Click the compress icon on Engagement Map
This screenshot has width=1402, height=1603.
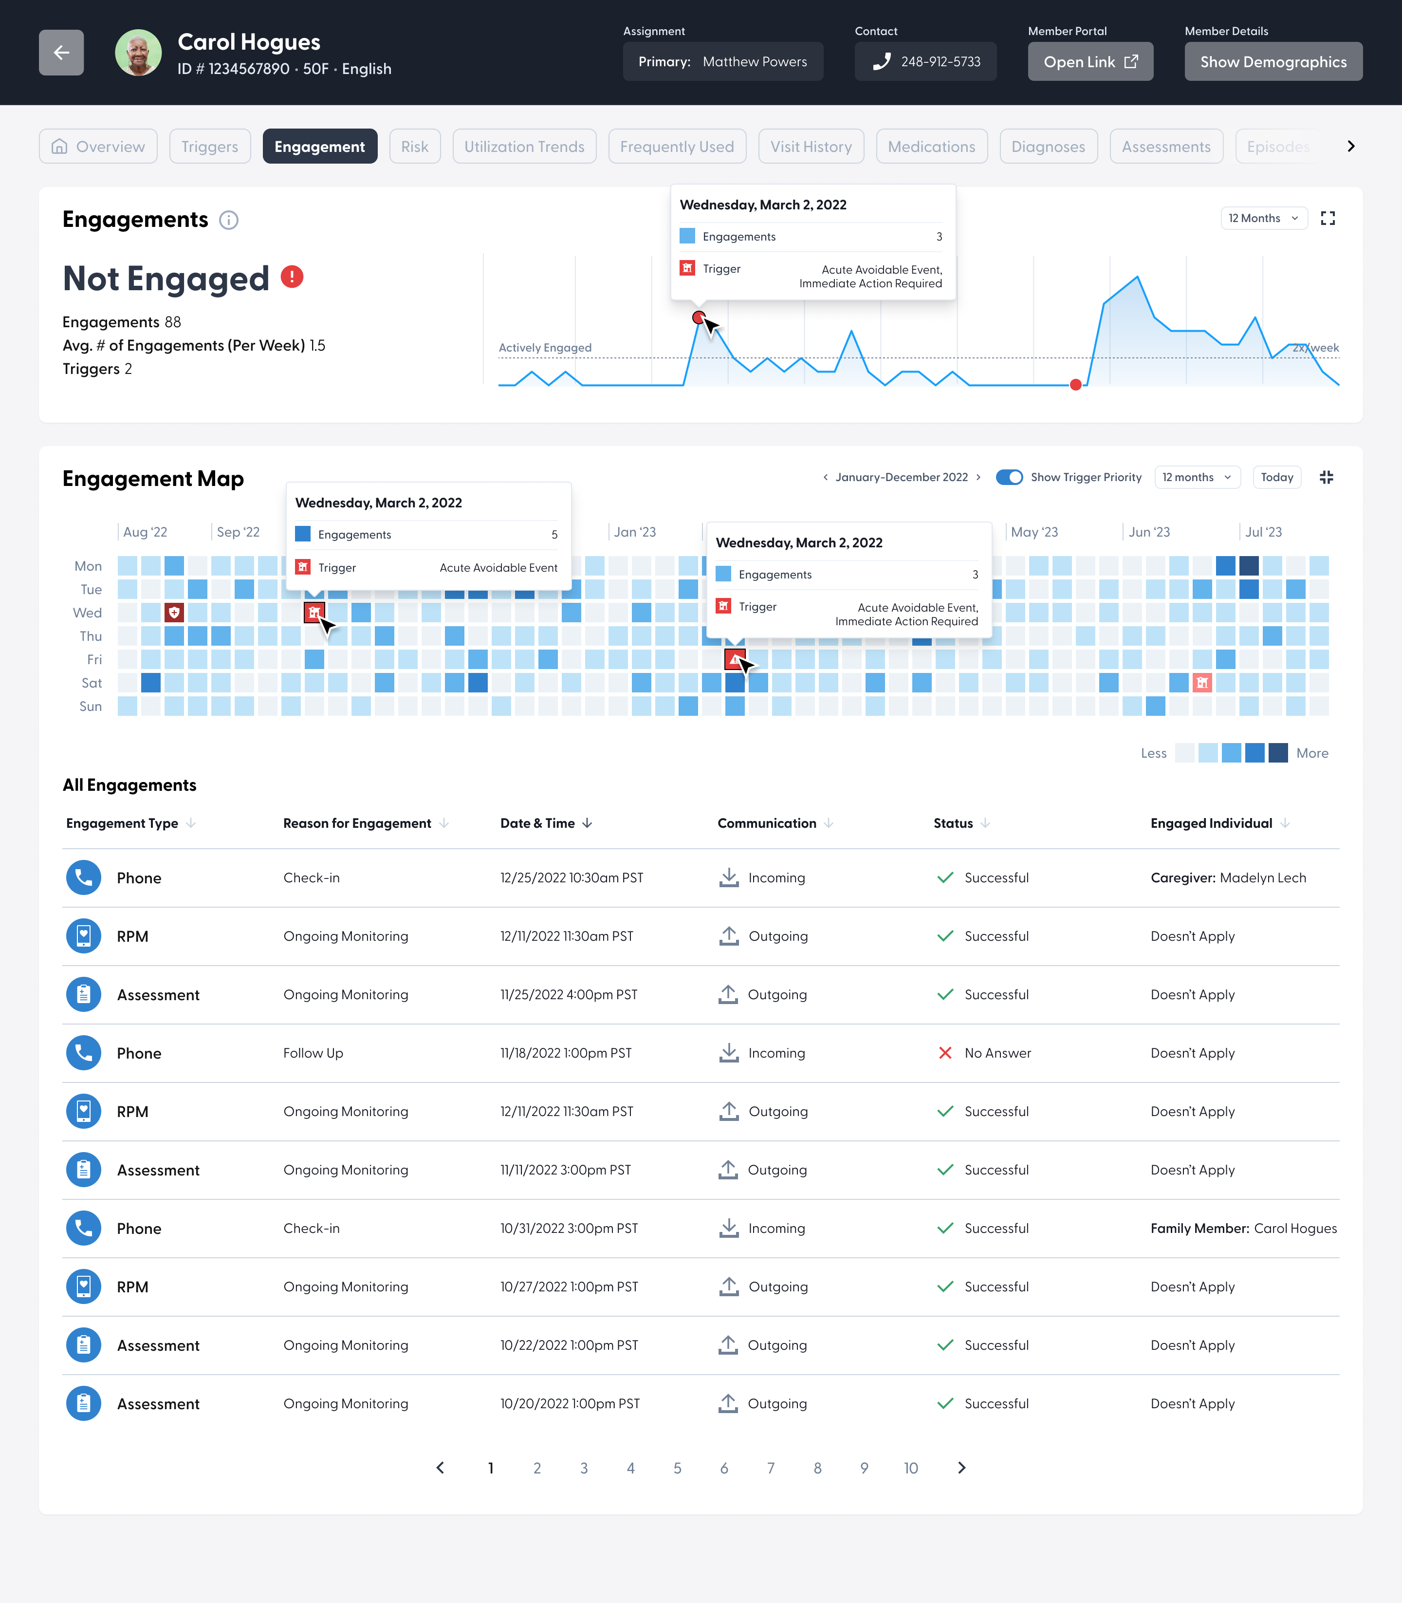coord(1326,478)
